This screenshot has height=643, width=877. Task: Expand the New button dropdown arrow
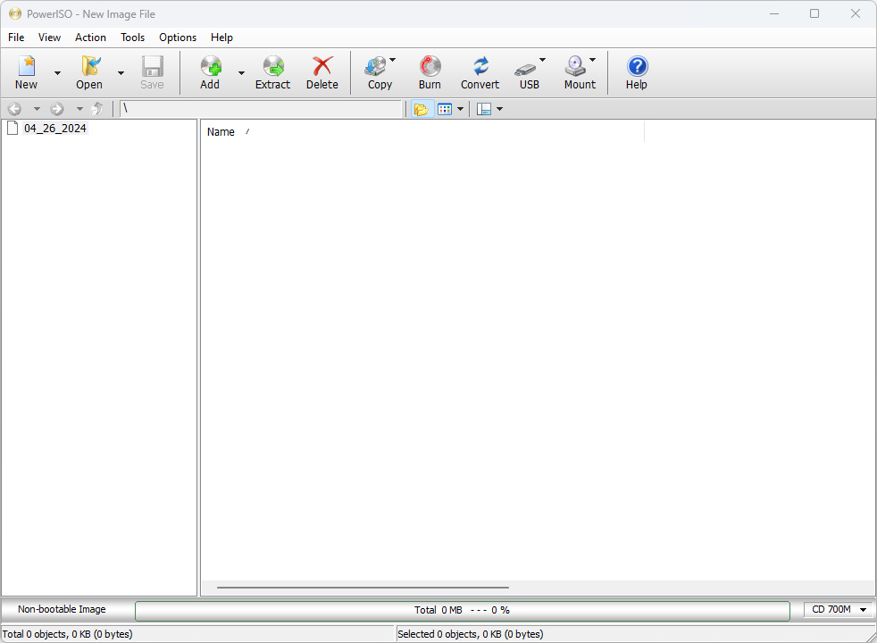tap(58, 73)
